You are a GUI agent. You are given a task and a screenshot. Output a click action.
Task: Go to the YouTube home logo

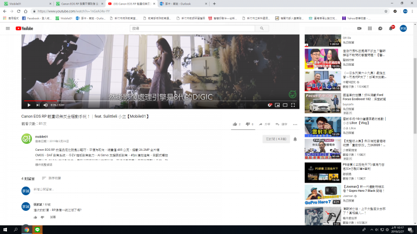pyautogui.click(x=24, y=28)
